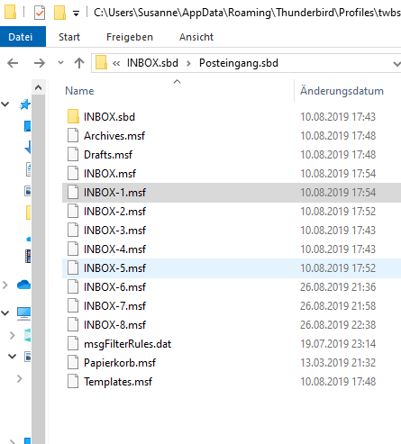Select OneDrive cloud icon in navigation pane
Image resolution: width=401 pixels, height=444 pixels.
pos(24,285)
